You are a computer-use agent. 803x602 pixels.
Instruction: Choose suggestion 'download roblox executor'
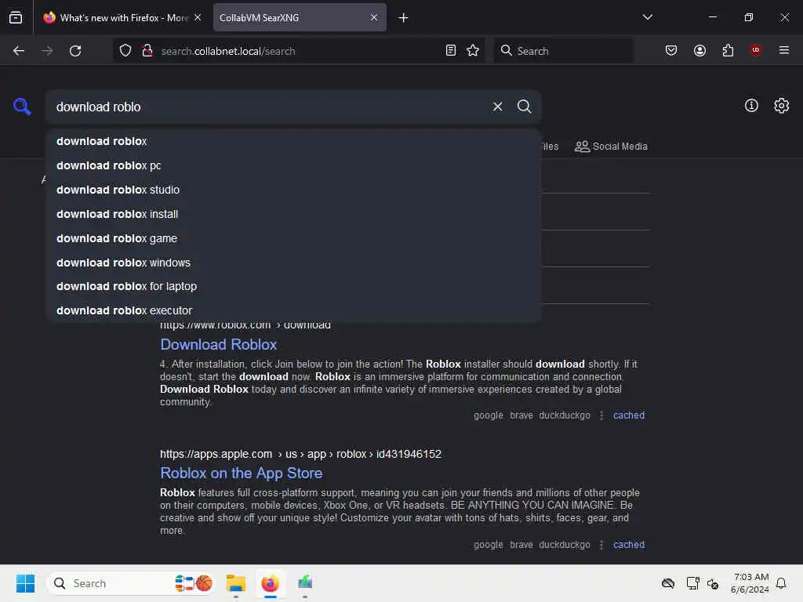coord(293,310)
